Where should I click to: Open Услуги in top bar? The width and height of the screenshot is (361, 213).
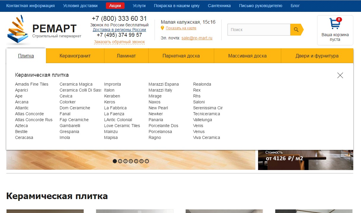tap(139, 6)
